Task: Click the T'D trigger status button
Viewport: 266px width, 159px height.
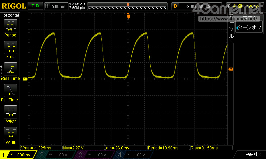Action: [x=35, y=6]
